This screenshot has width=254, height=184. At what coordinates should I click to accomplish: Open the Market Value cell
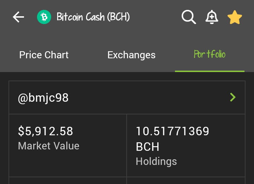68,146
